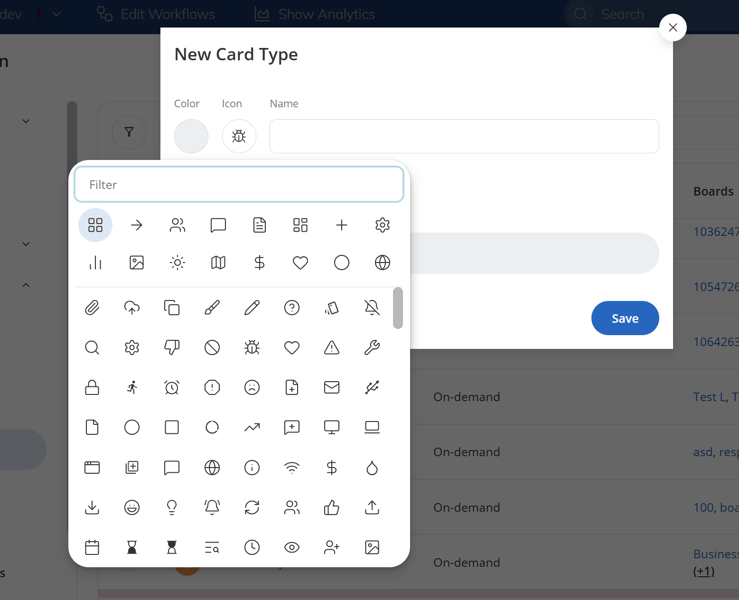739x600 pixels.
Task: Expand the dev dropdown chevron in top bar
Action: (x=56, y=14)
